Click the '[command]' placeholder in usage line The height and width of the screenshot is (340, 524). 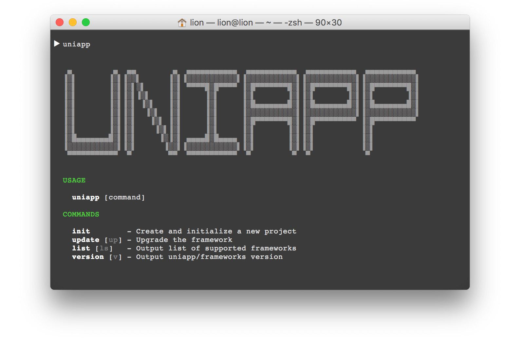(x=124, y=197)
